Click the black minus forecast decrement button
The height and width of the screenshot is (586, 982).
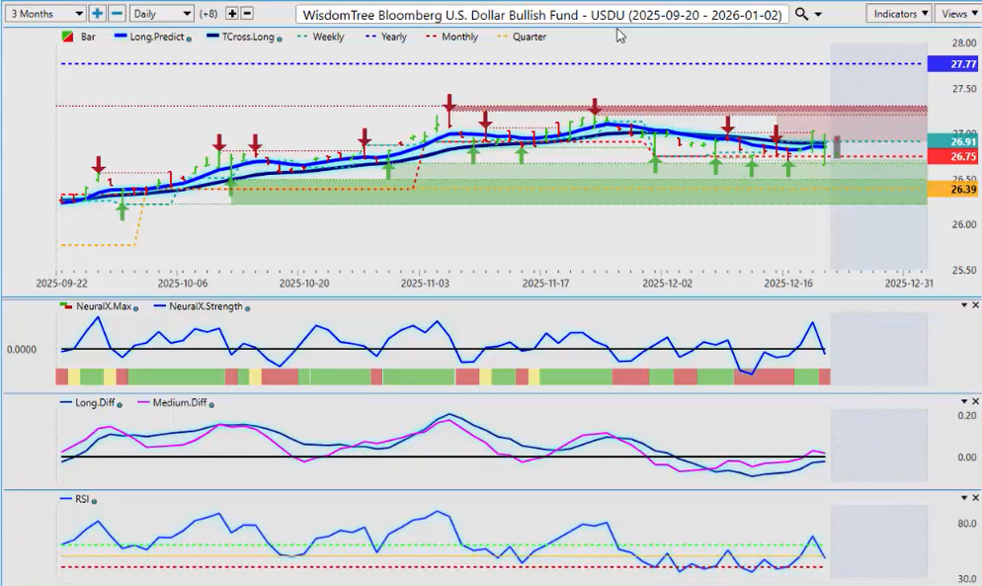(x=247, y=14)
